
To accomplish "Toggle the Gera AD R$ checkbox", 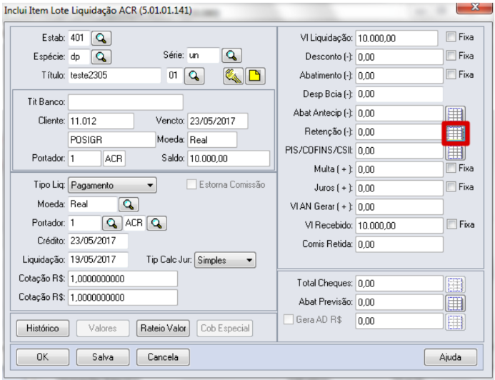I will coord(289,319).
